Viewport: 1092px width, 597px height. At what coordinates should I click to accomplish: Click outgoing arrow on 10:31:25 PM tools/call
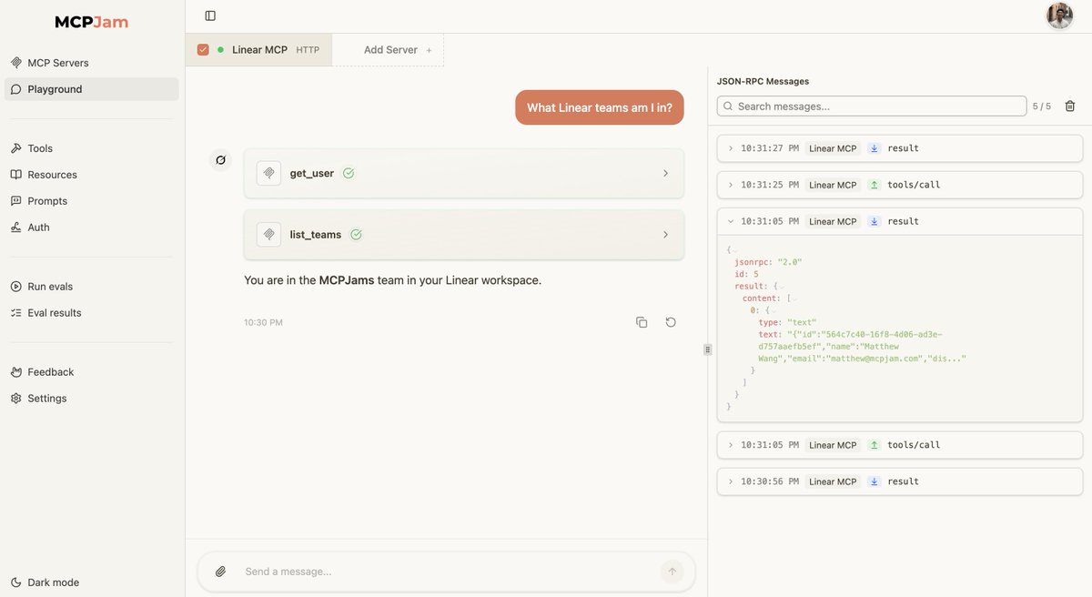pos(875,185)
